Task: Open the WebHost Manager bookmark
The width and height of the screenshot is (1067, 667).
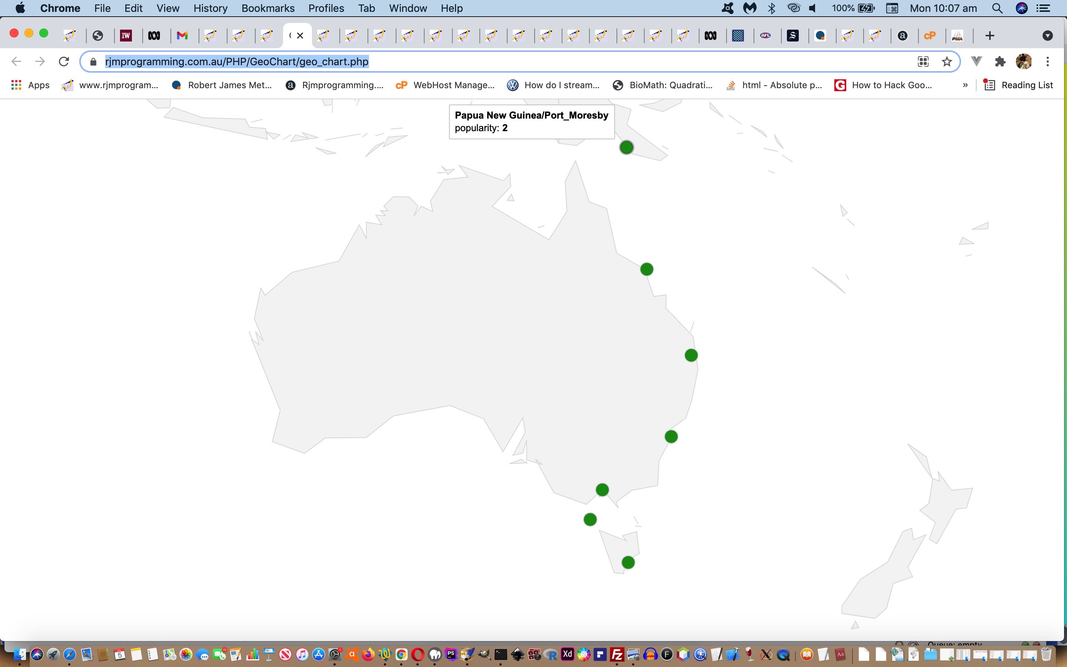Action: pos(445,85)
